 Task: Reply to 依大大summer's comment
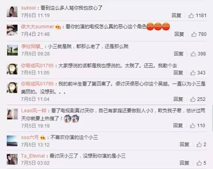pos(179,34)
